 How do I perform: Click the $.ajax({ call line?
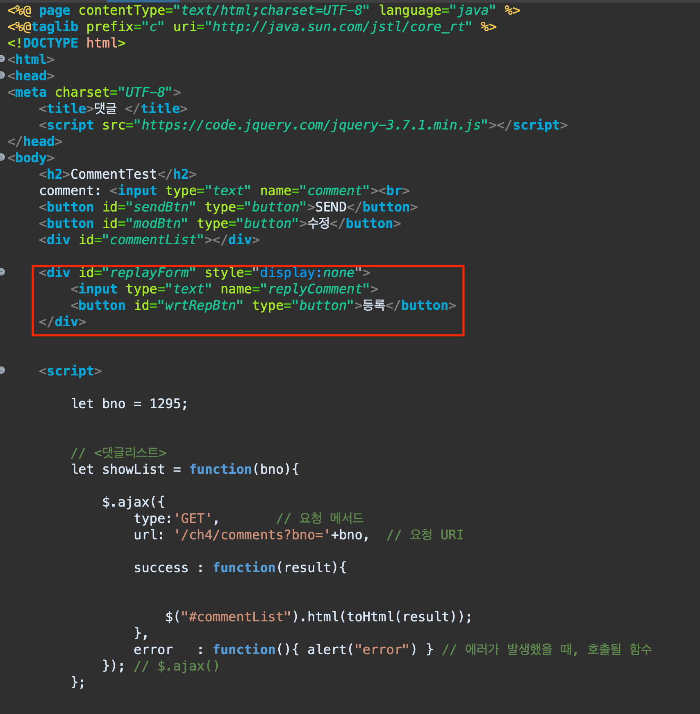coord(134,502)
